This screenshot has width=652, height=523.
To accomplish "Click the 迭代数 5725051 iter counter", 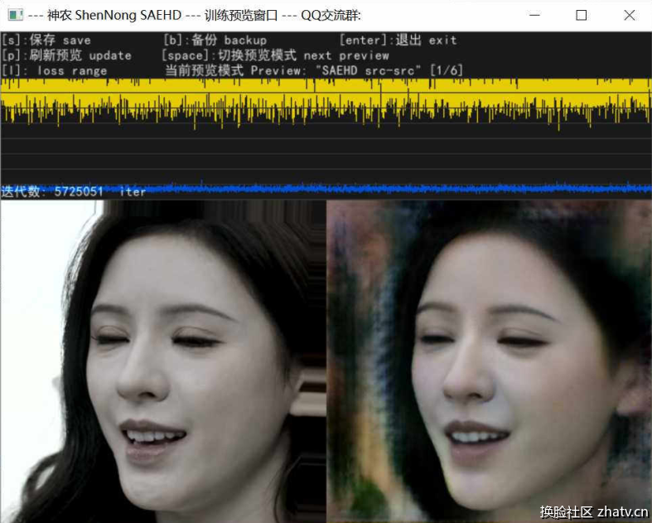I will click(x=73, y=191).
